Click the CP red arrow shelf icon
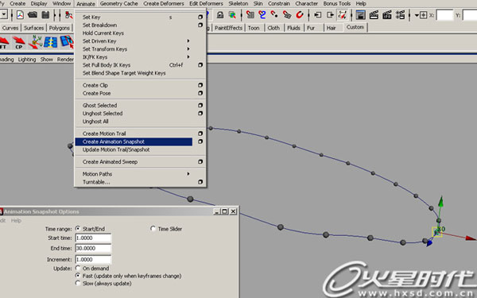The image size is (477, 298). (x=19, y=42)
